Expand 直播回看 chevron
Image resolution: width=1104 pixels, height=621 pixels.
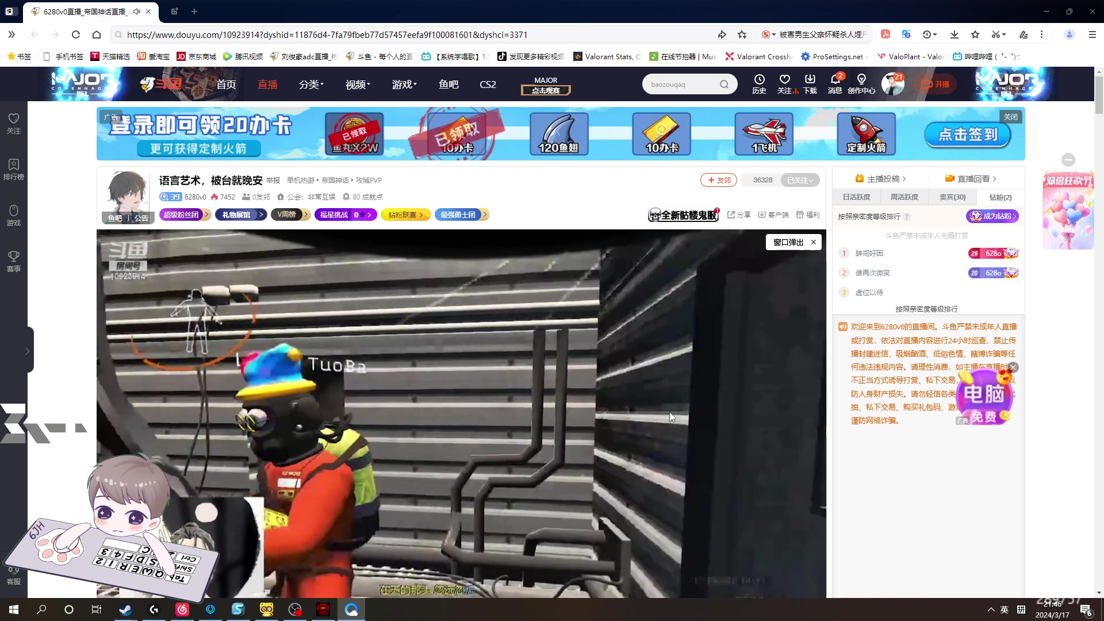995,179
